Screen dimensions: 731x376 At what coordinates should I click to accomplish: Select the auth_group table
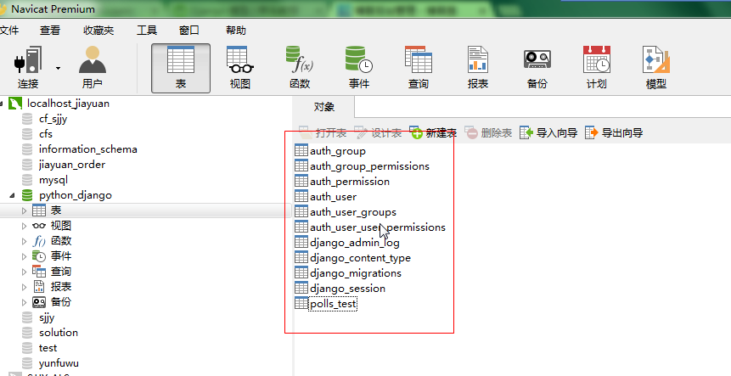coord(338,151)
